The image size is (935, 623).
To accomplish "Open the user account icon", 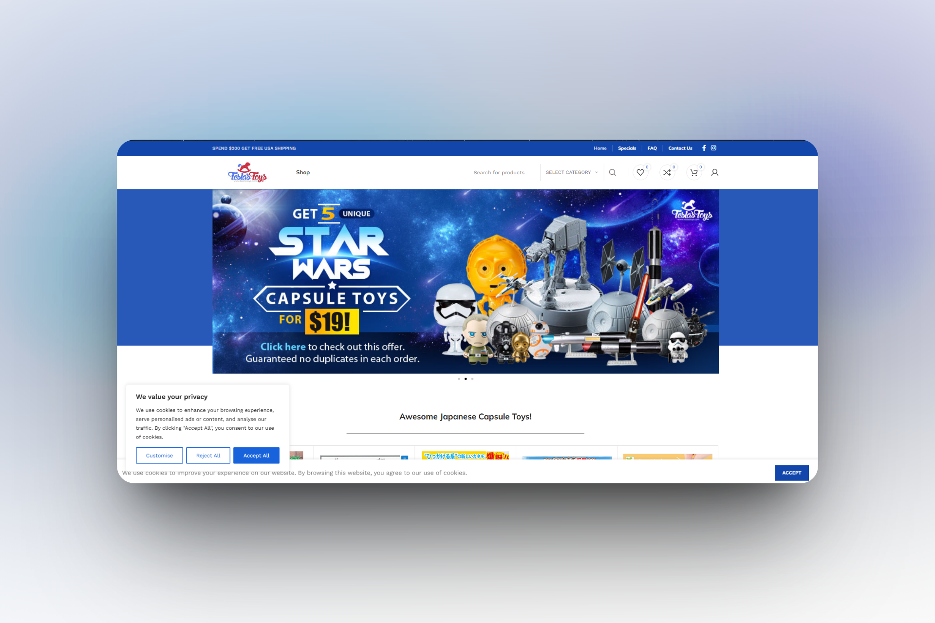I will (715, 172).
